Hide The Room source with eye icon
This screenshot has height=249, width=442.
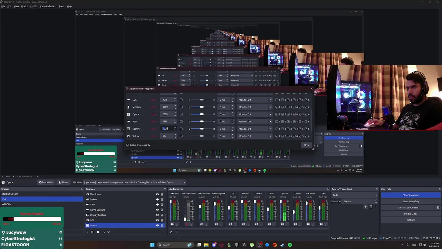157,194
